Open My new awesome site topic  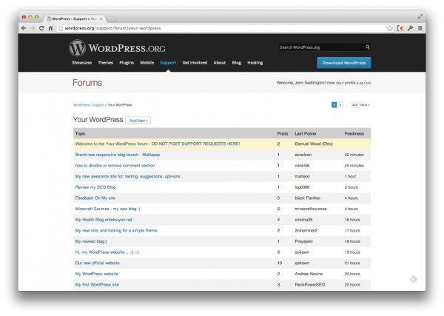128,176
